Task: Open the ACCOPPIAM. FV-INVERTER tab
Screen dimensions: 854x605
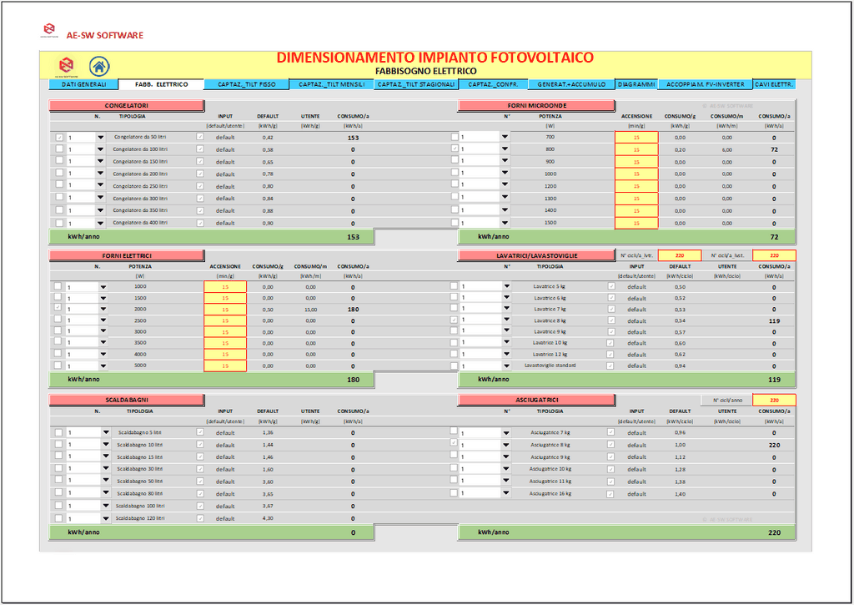Action: pos(706,84)
